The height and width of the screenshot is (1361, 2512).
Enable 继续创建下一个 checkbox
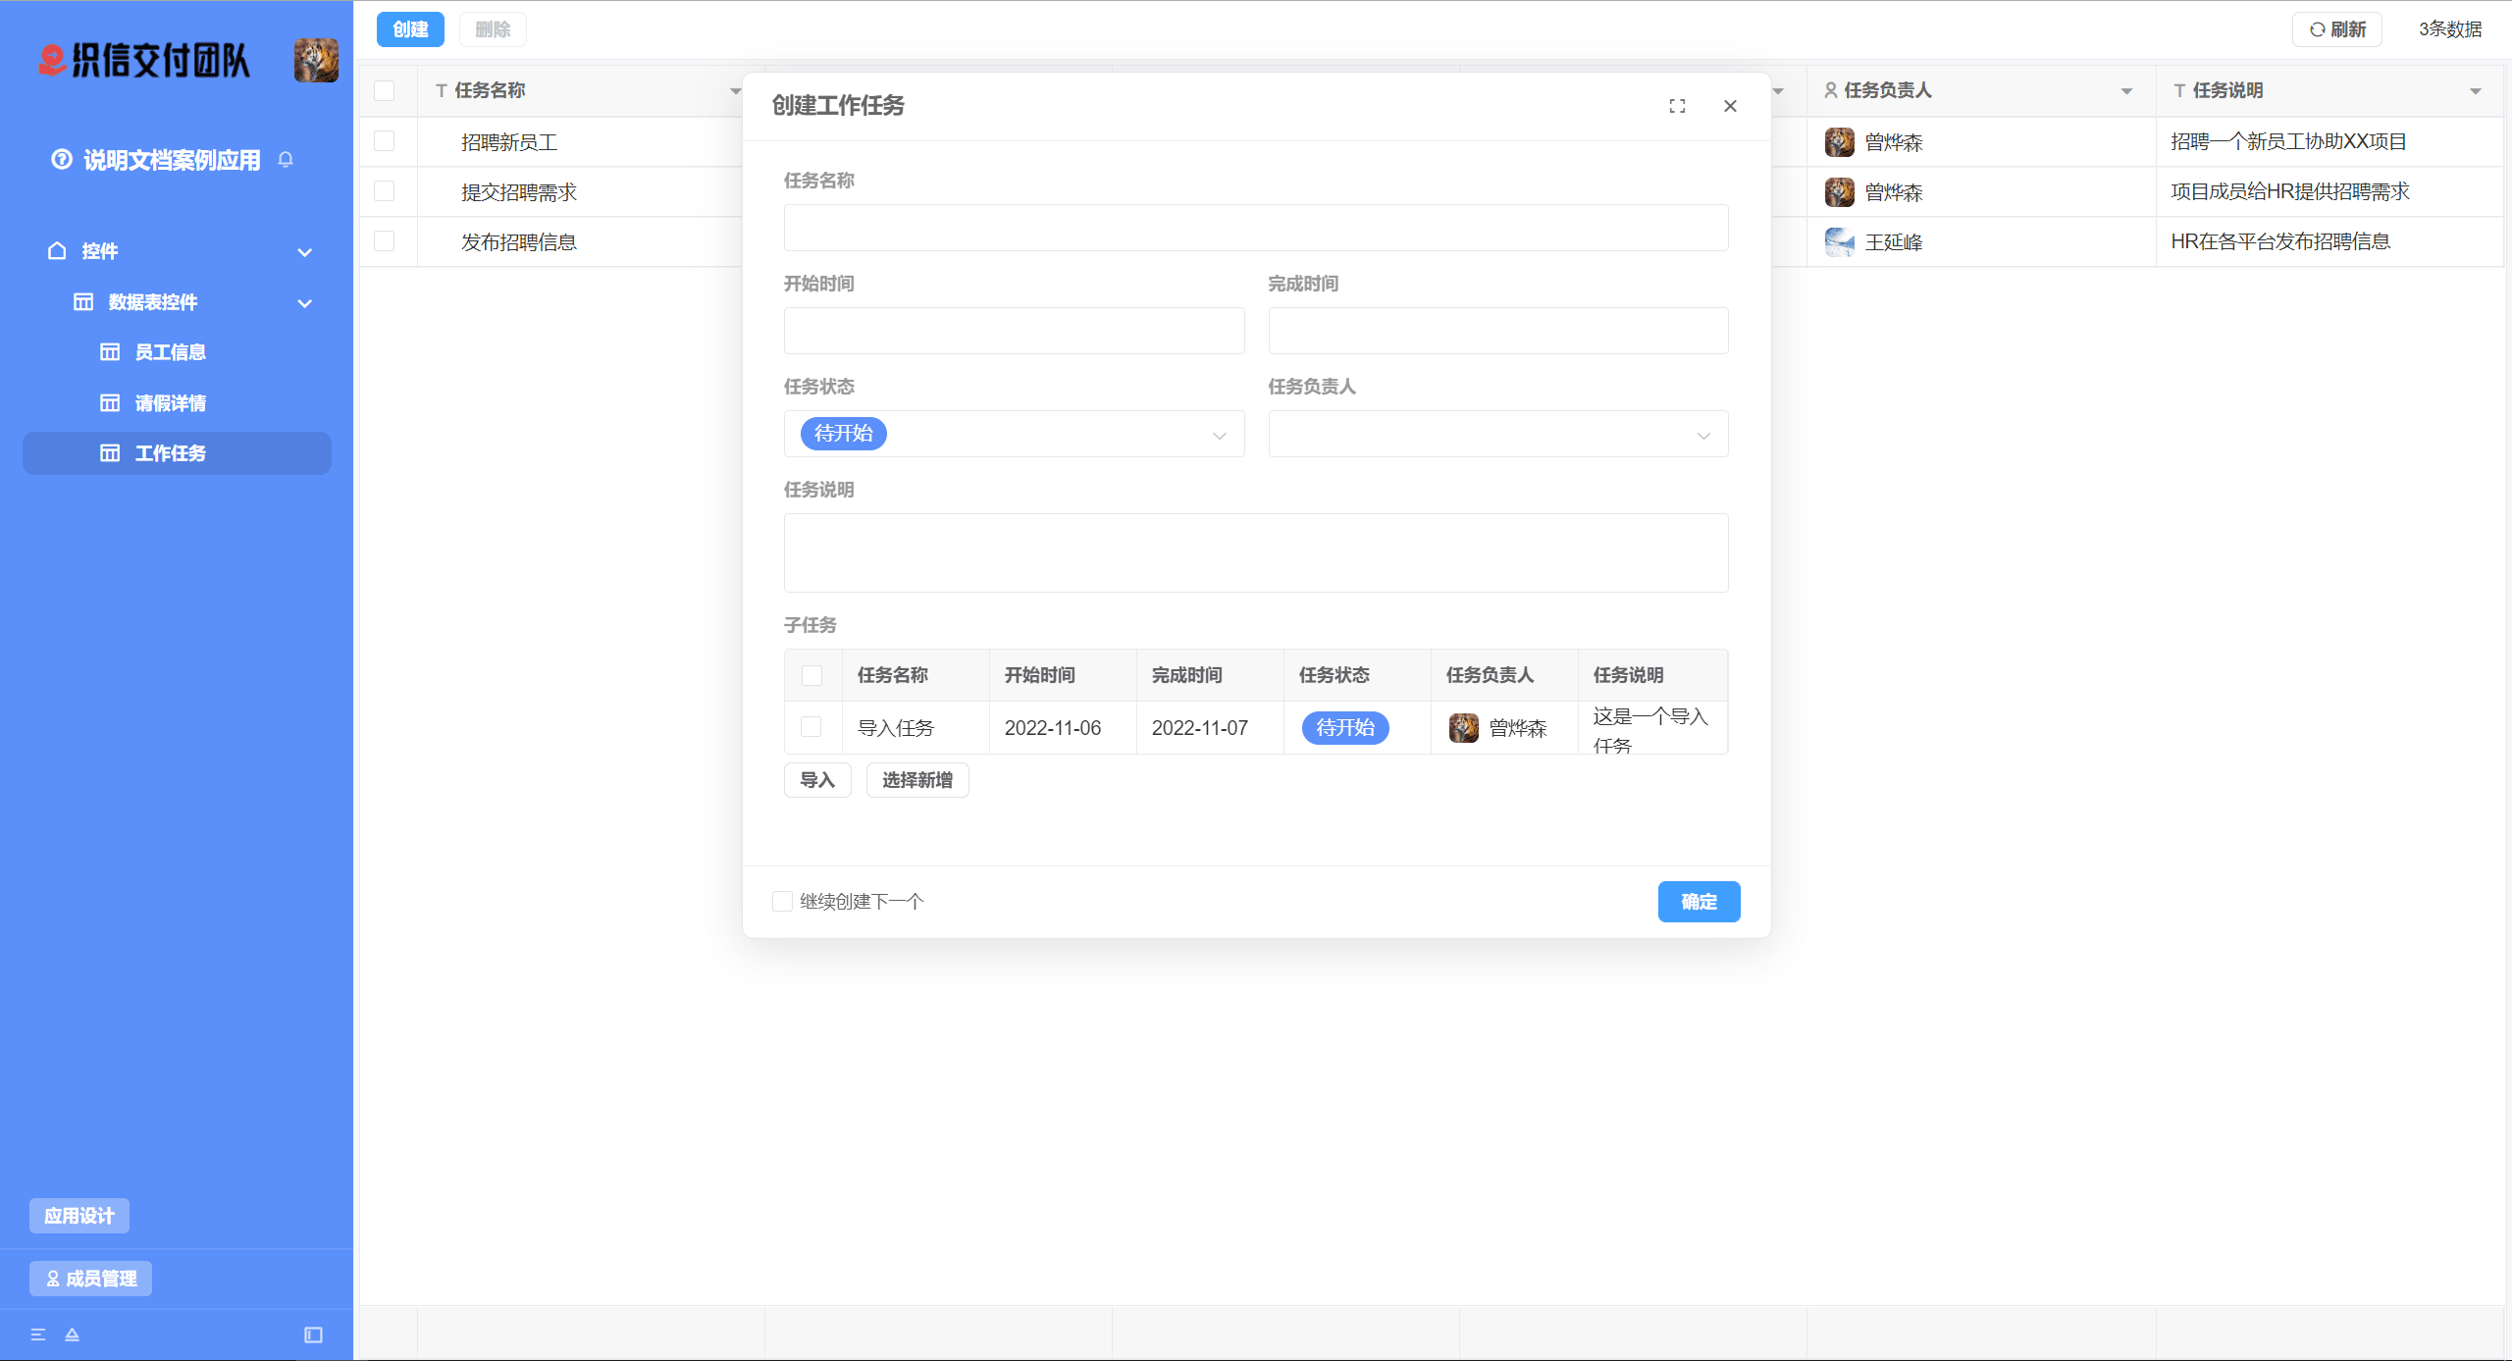coord(782,900)
